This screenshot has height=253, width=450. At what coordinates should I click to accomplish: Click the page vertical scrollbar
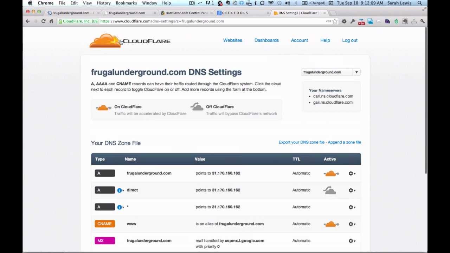pyautogui.click(x=426, y=100)
